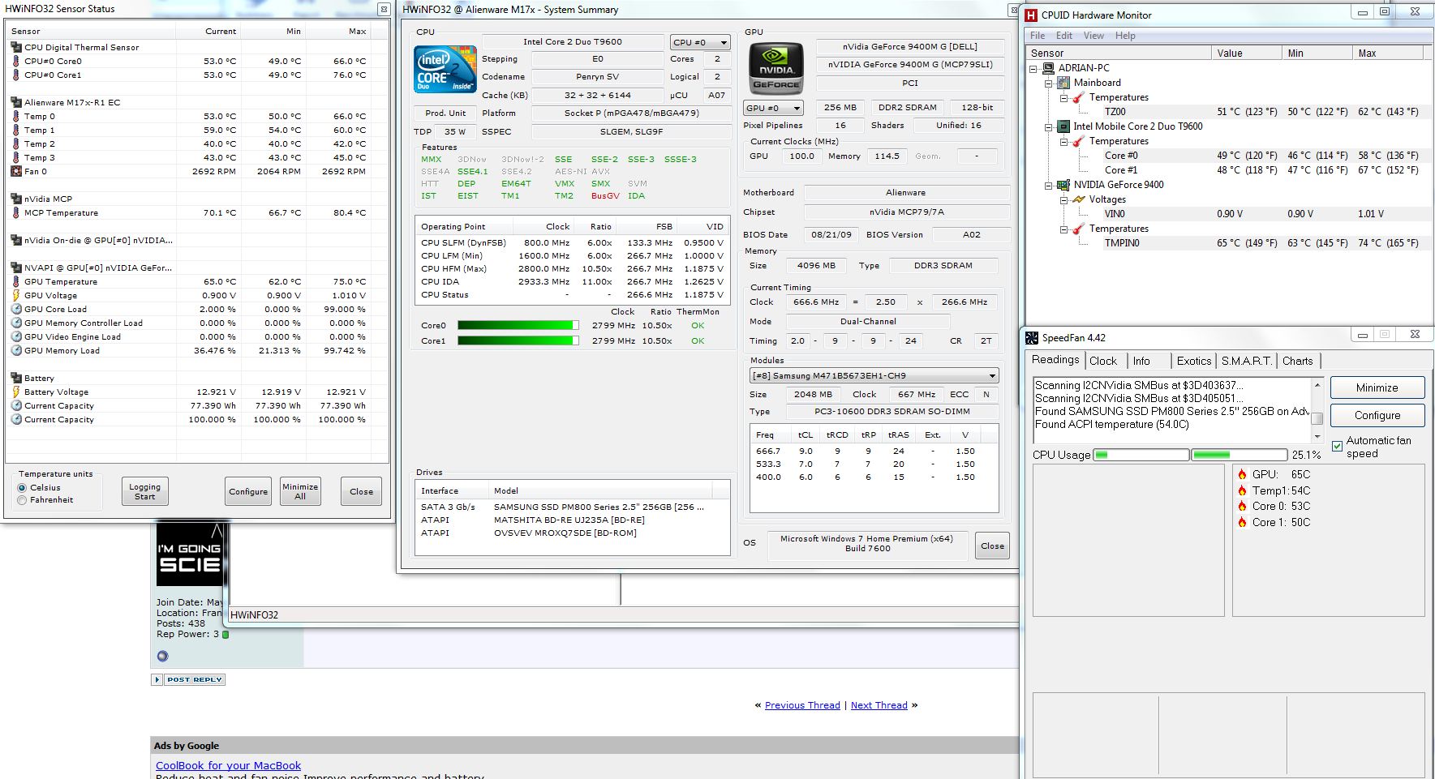Click the GPU Voltage lightning icon
Image resolution: width=1435 pixels, height=779 pixels.
pyautogui.click(x=16, y=295)
